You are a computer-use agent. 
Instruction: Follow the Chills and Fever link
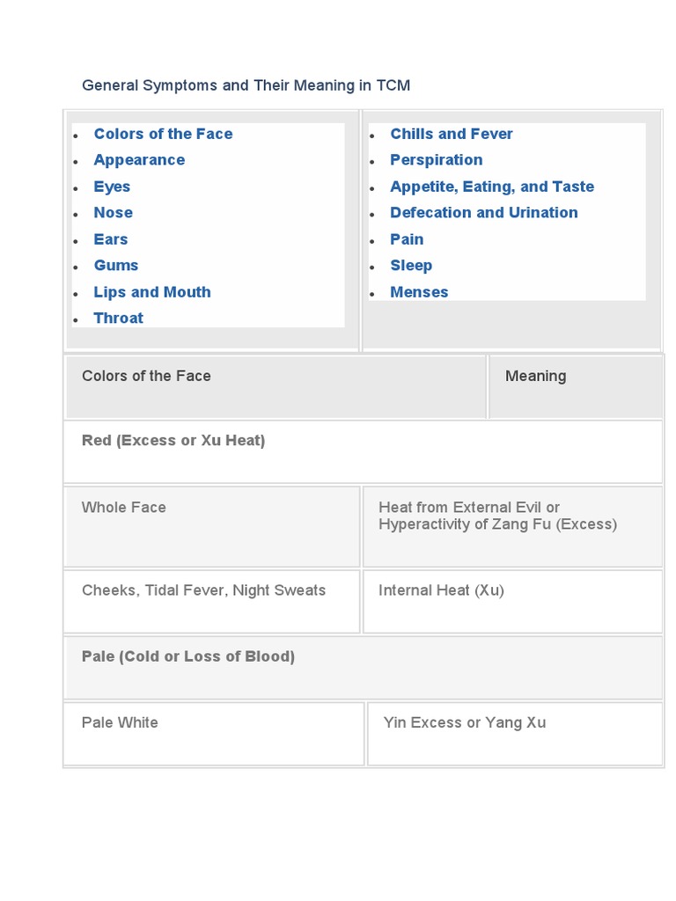451,134
